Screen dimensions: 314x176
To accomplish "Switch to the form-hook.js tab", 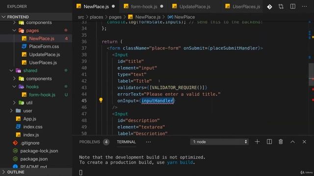I will [x=144, y=6].
